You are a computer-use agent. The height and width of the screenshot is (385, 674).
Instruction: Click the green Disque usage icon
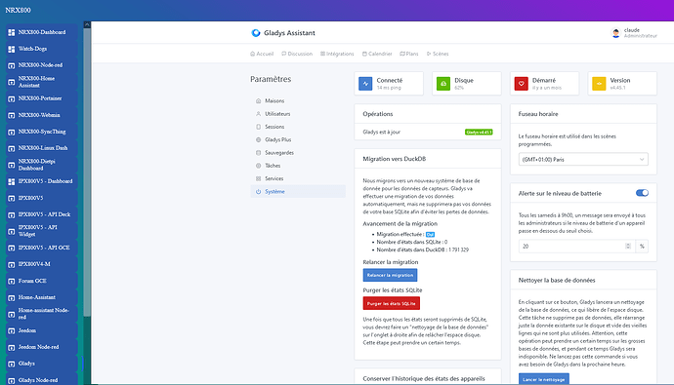443,84
